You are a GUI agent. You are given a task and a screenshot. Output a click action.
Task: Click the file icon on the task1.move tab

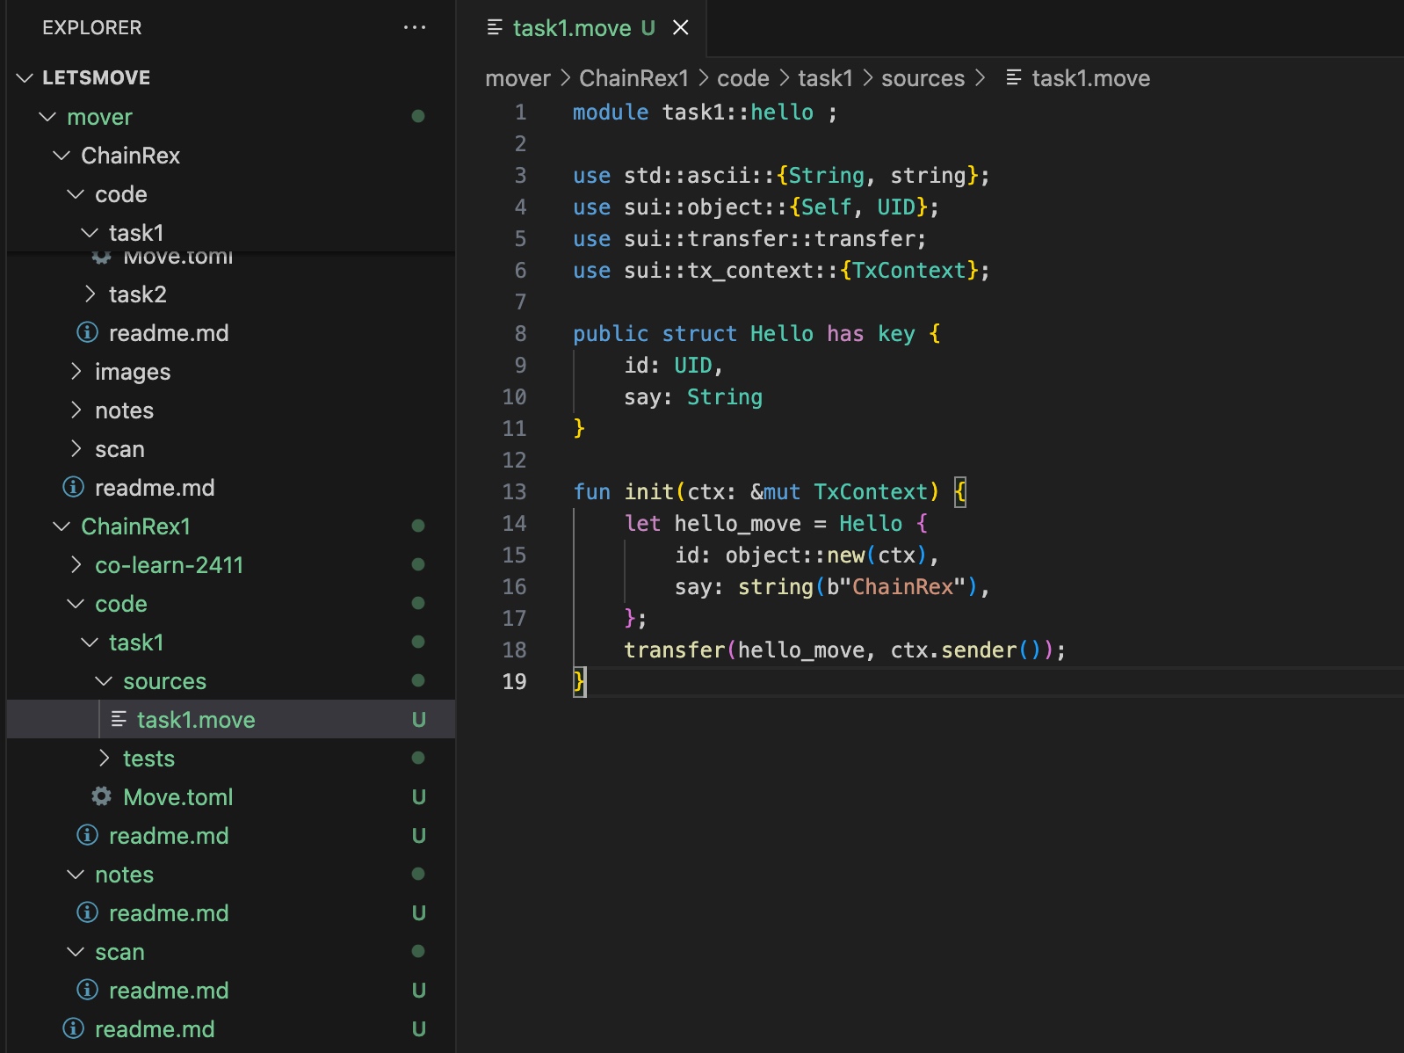pyautogui.click(x=495, y=28)
